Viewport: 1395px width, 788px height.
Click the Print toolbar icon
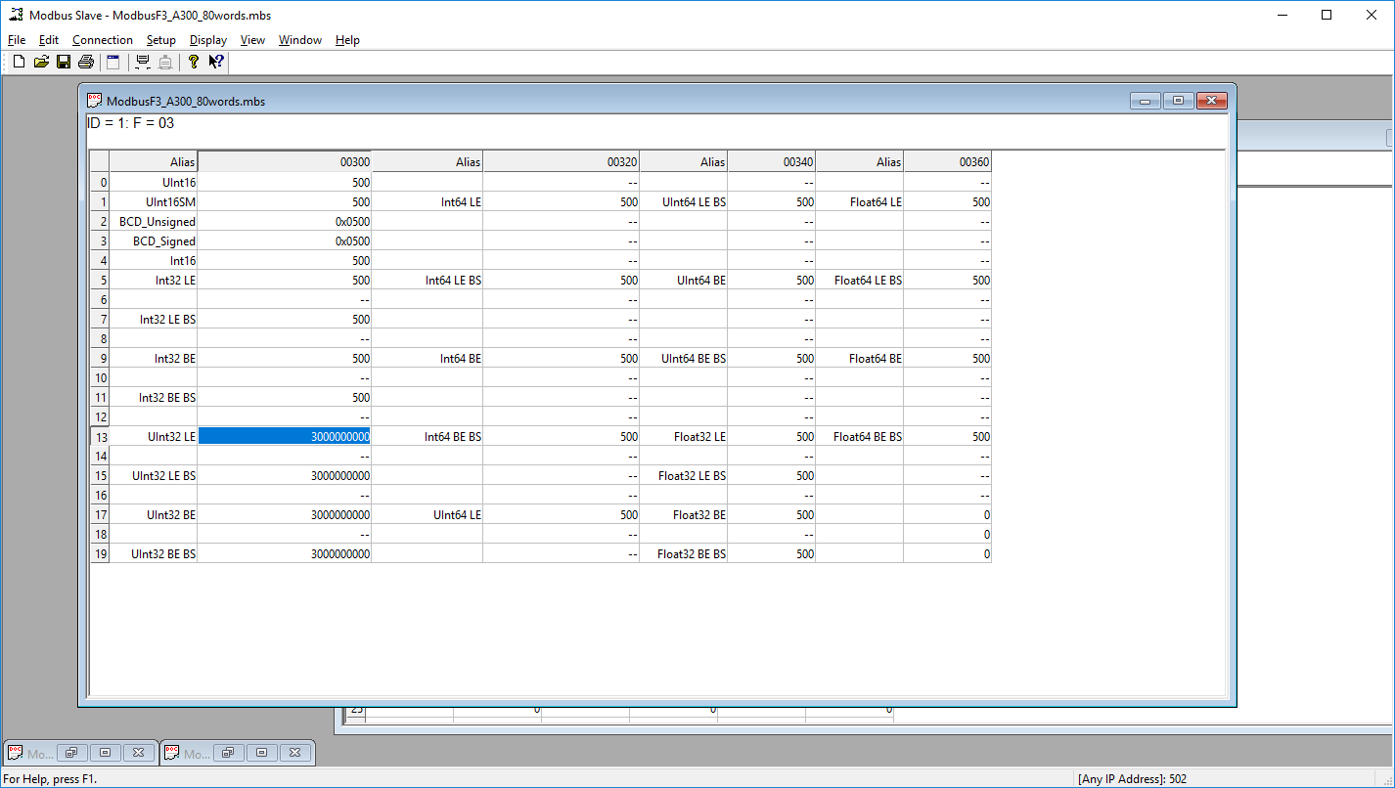coord(86,63)
